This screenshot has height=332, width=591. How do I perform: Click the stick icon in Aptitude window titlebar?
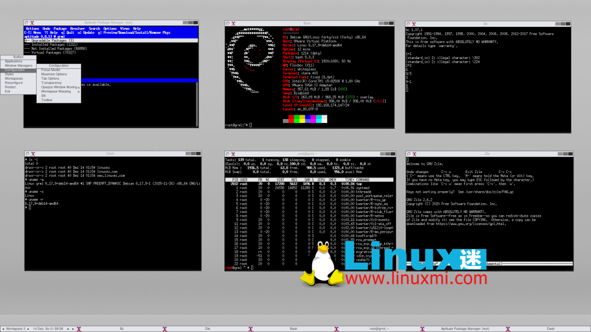[x=27, y=23]
